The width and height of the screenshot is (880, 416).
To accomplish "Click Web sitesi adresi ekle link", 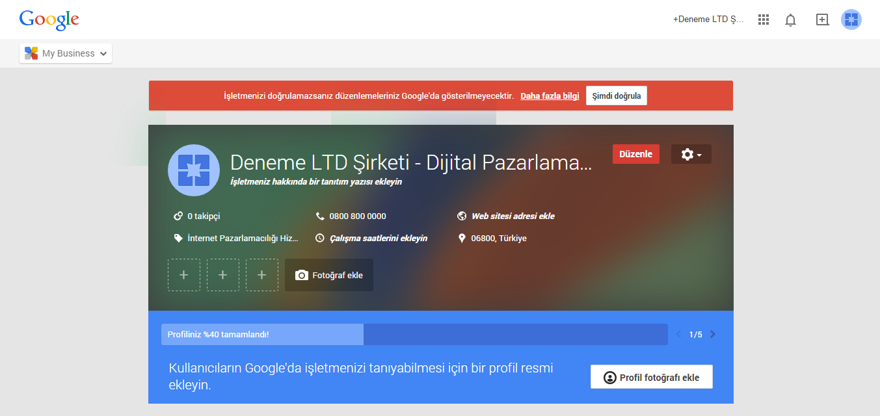I will [513, 216].
